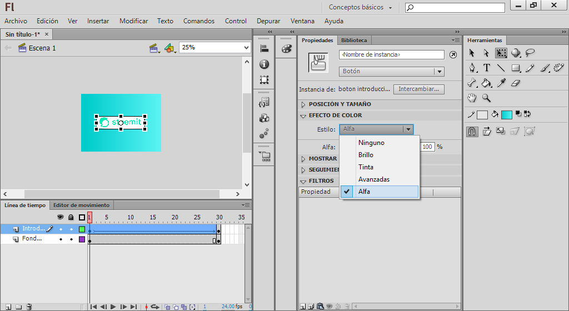Select the Pencil tool
569x311 pixels.
click(x=530, y=68)
